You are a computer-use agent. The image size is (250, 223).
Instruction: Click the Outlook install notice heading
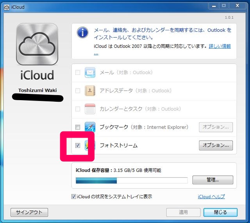click(x=162, y=34)
